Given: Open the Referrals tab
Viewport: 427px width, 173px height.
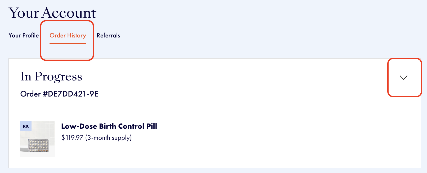Looking at the screenshot, I should (x=108, y=35).
